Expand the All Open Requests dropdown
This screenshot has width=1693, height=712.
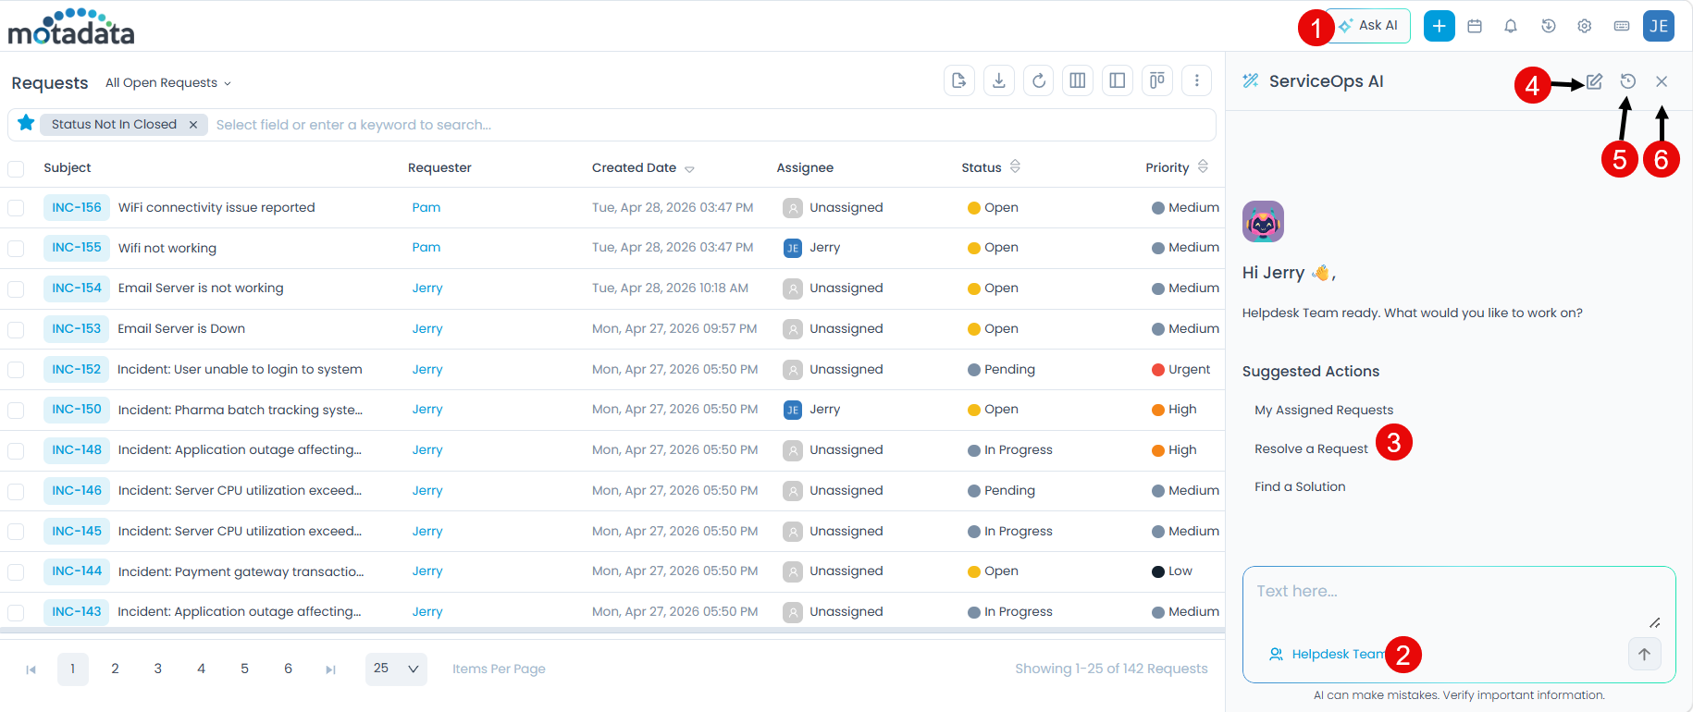pos(167,83)
